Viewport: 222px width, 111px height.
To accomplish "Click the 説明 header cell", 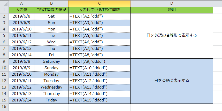I will pyautogui.click(x=172, y=10).
